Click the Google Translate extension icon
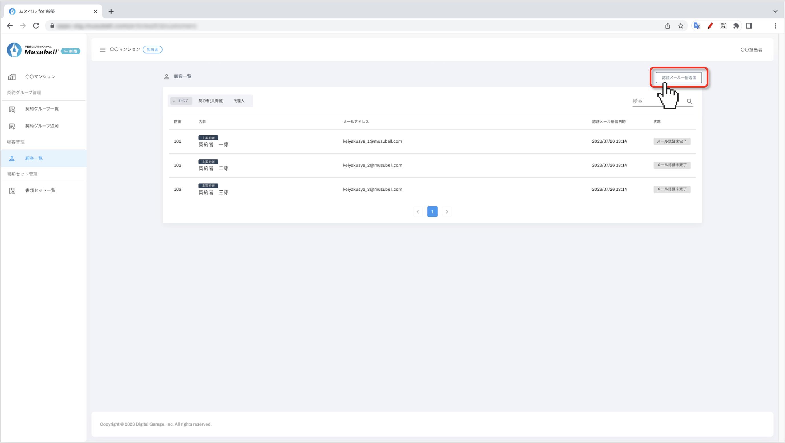This screenshot has width=785, height=443. [x=697, y=26]
